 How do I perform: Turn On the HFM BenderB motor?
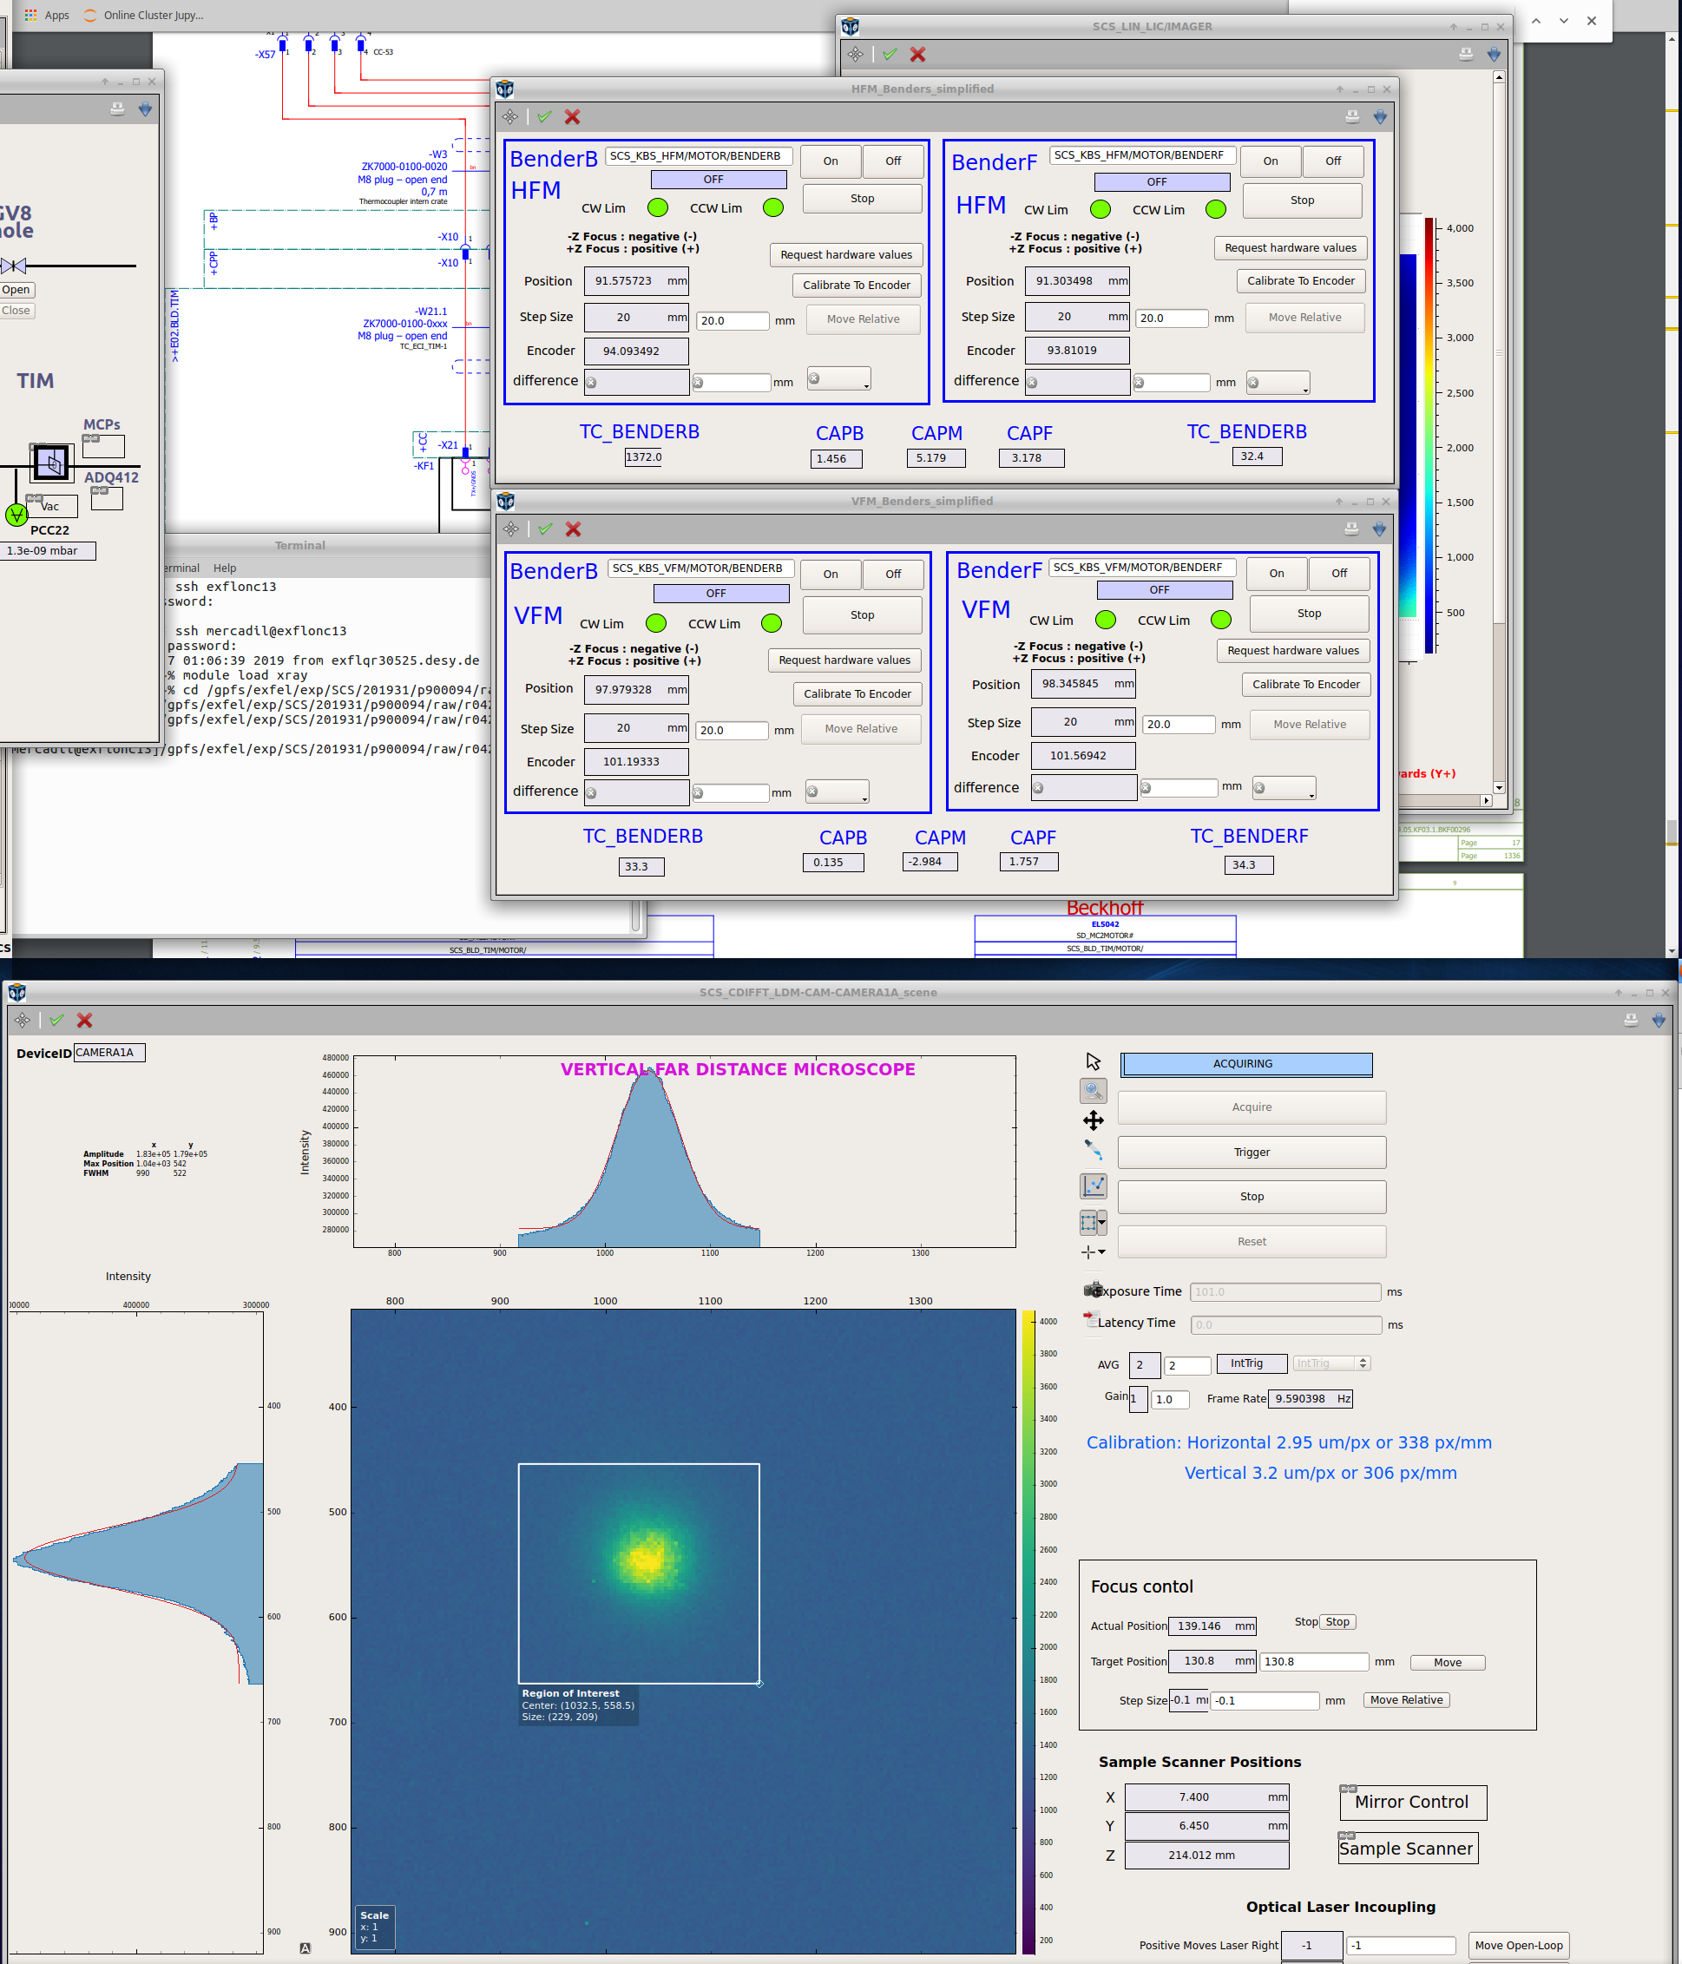(831, 161)
